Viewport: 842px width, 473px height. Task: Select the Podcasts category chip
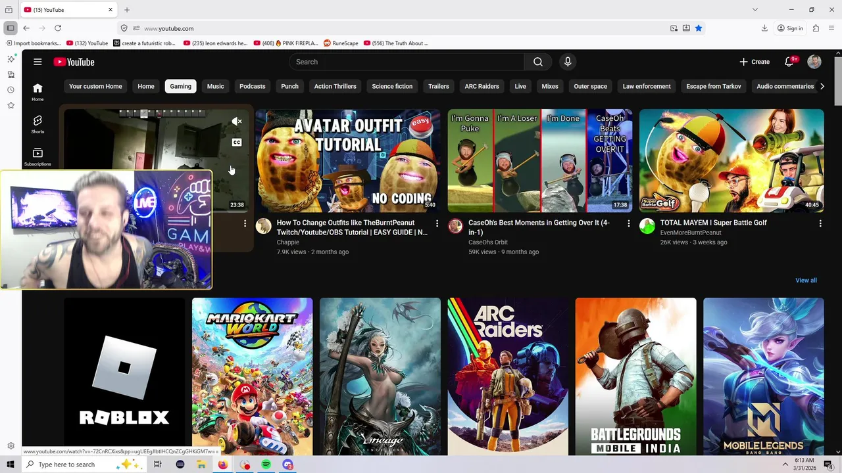pos(253,86)
